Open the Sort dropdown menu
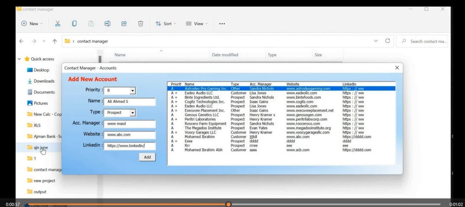Image resolution: width=465 pixels, height=207 pixels. [x=166, y=24]
